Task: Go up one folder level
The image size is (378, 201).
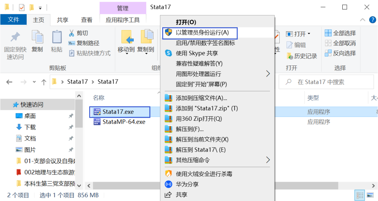Action: 44,82
